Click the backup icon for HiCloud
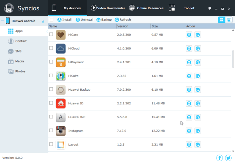The image size is (235, 163). pyautogui.click(x=198, y=49)
